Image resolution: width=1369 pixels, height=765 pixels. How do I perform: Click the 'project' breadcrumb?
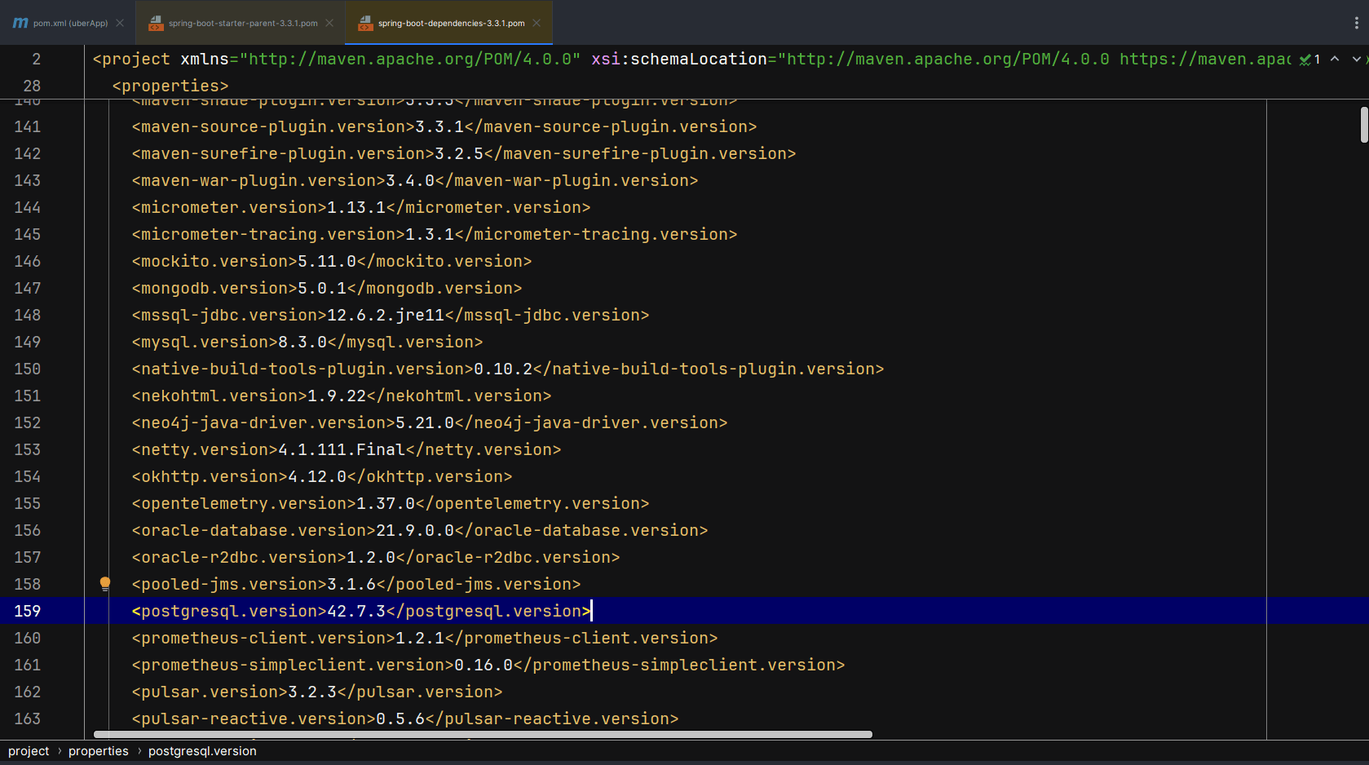[x=29, y=751]
